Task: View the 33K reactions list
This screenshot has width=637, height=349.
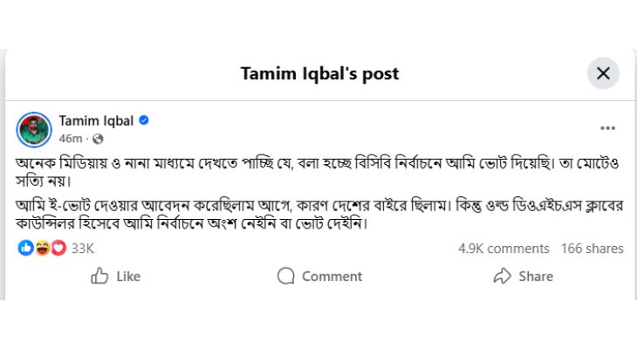Action: tap(82, 249)
